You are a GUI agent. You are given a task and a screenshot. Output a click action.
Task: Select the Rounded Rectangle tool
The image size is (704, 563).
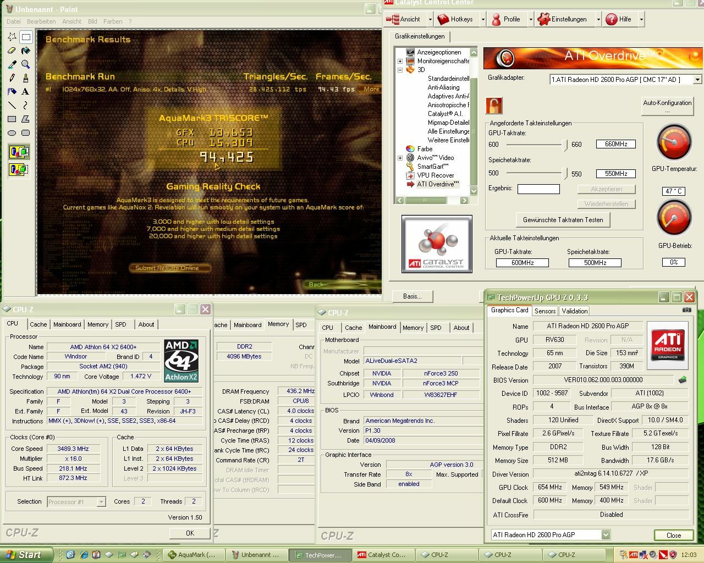click(26, 133)
